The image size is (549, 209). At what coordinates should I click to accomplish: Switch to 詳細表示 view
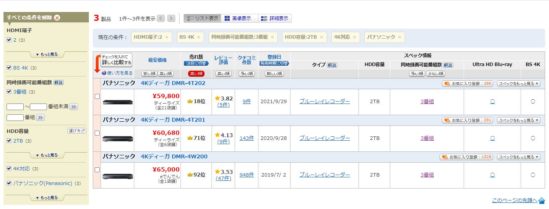(275, 19)
